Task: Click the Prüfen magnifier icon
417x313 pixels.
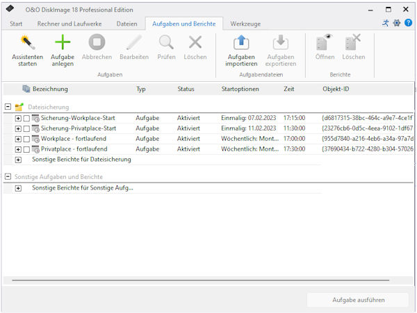Action: coord(166,42)
